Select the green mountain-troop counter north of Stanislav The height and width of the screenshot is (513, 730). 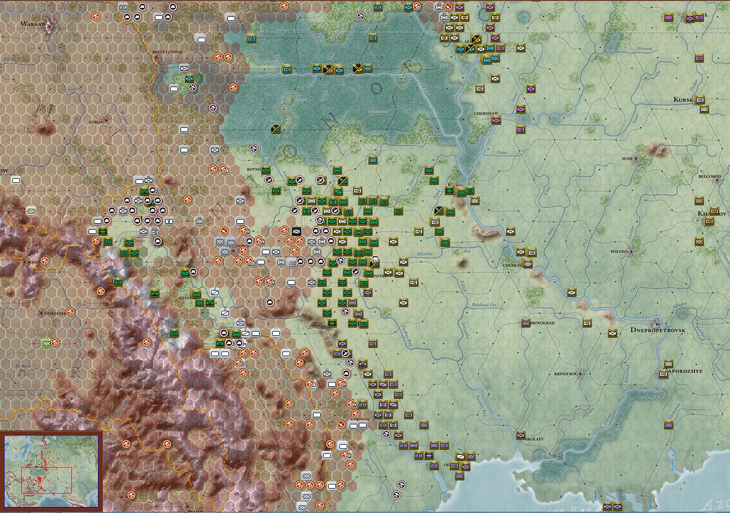(185, 273)
